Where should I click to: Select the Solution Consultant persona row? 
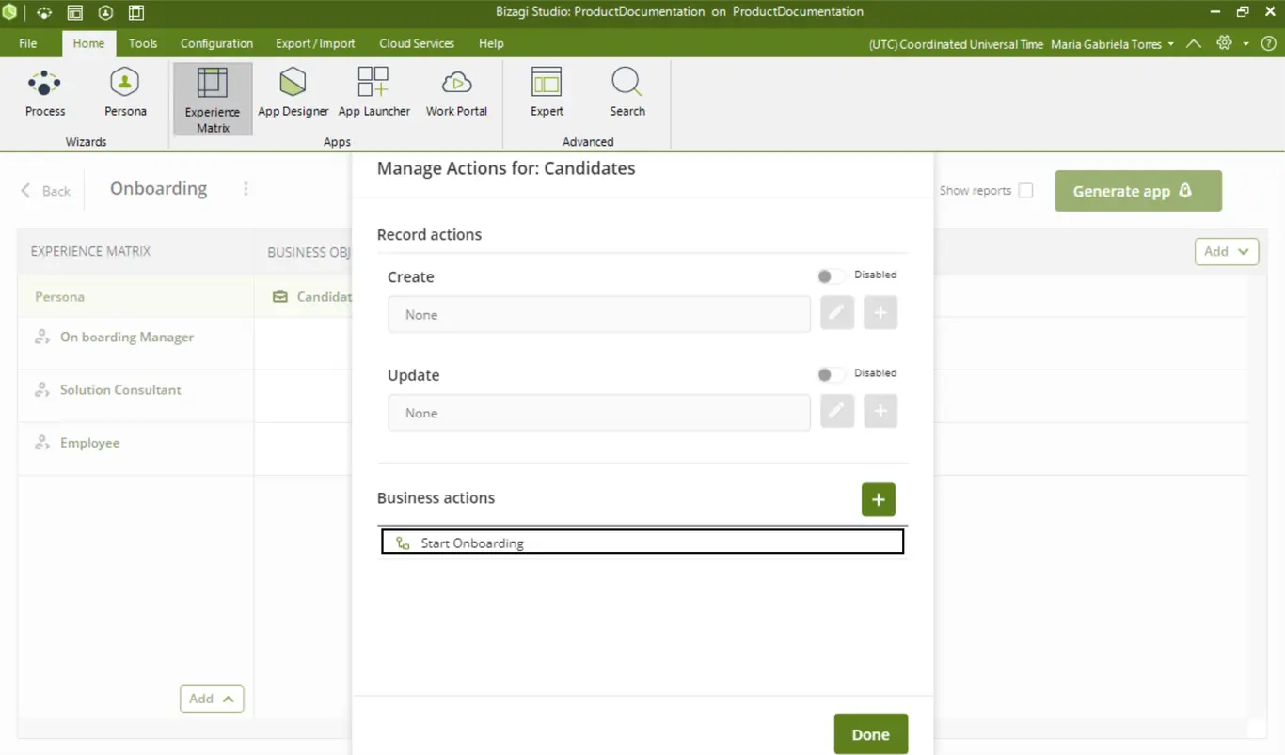click(x=135, y=390)
